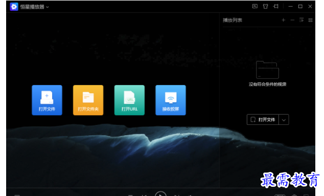The height and width of the screenshot is (196, 324).
Task: Start playback with the play button
Action: tap(160, 194)
